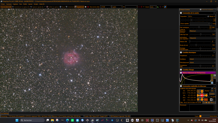Open the Outils menu
The height and width of the screenshot is (123, 218).
click(25, 4)
